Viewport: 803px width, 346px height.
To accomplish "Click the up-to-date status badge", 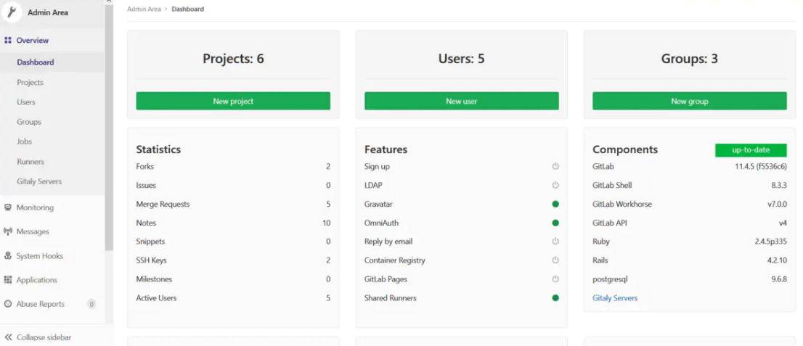I will (x=751, y=150).
